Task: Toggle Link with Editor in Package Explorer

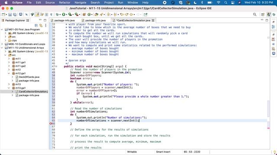Action: (x=41, y=25)
